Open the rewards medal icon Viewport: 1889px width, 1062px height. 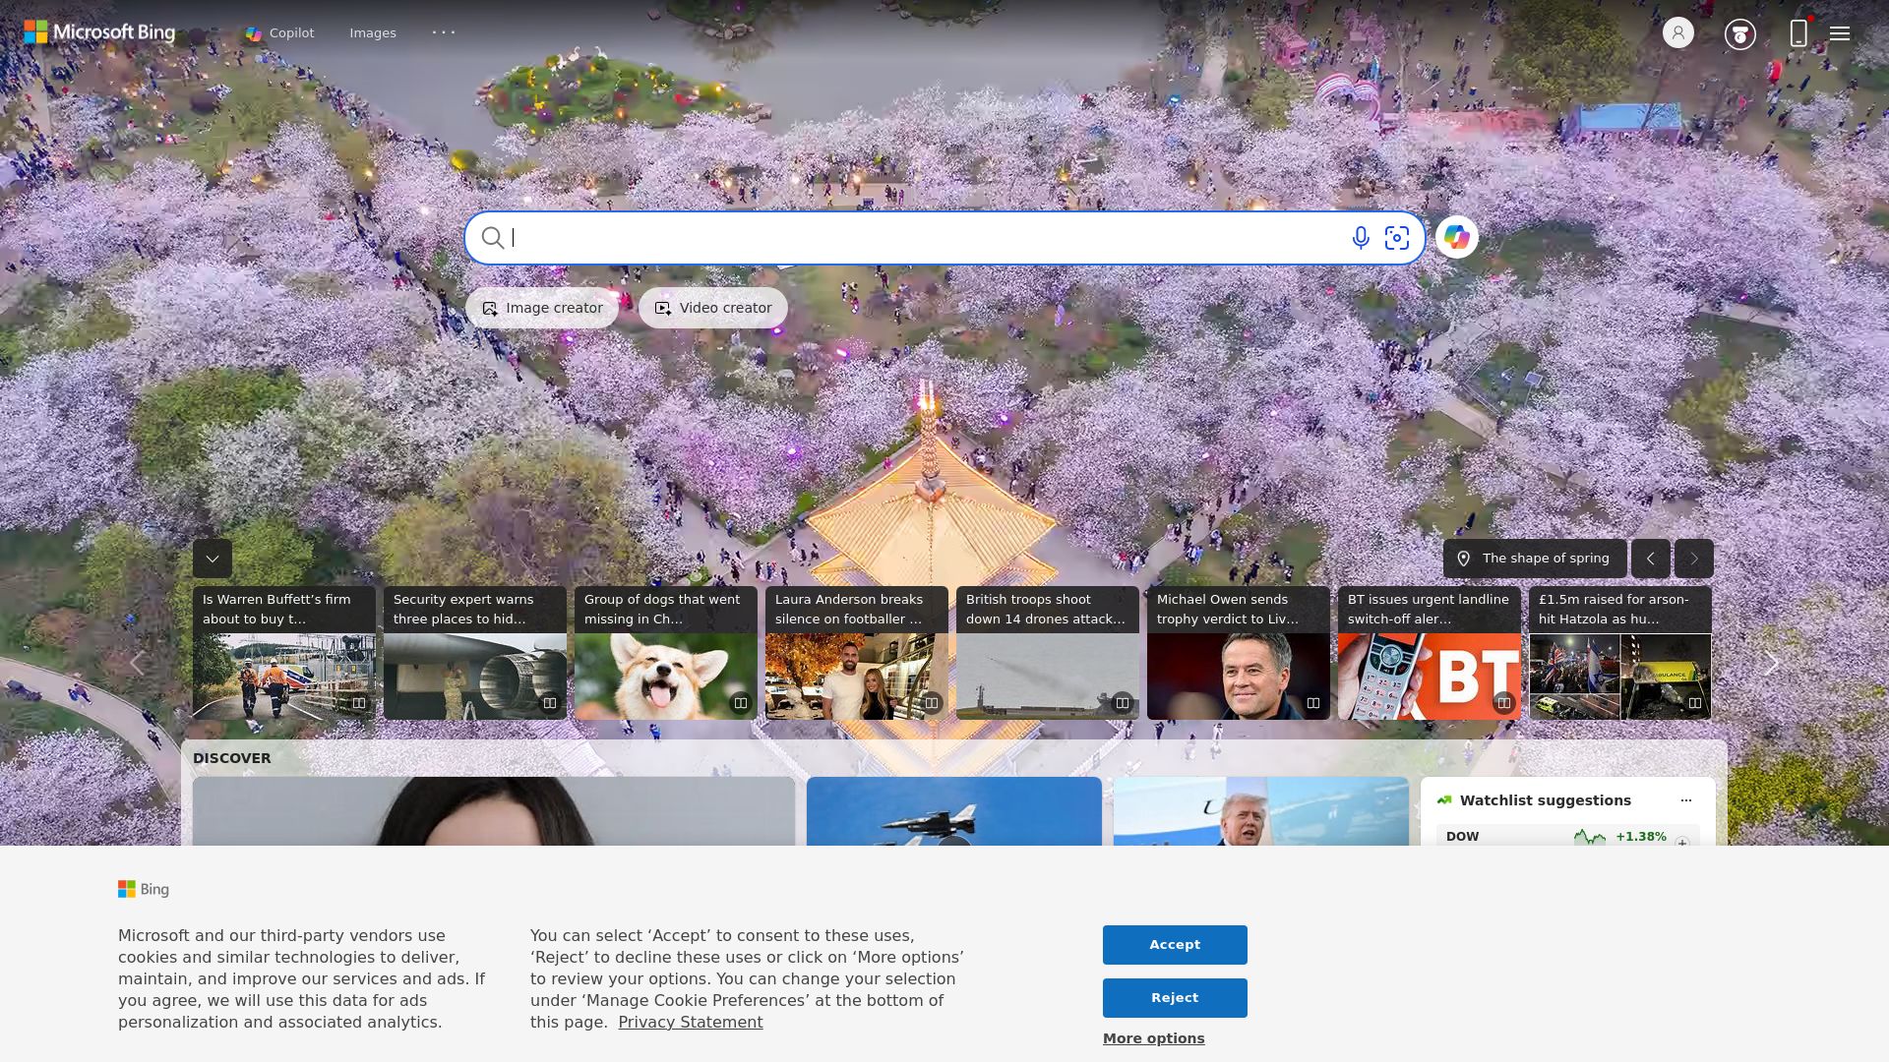pyautogui.click(x=1740, y=32)
